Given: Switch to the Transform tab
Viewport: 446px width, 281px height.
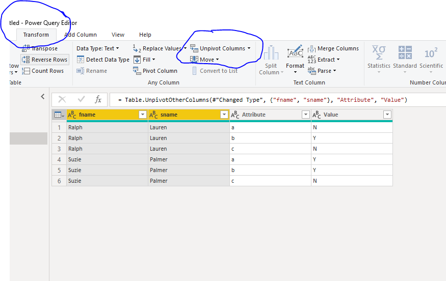Looking at the screenshot, I should pyautogui.click(x=36, y=35).
